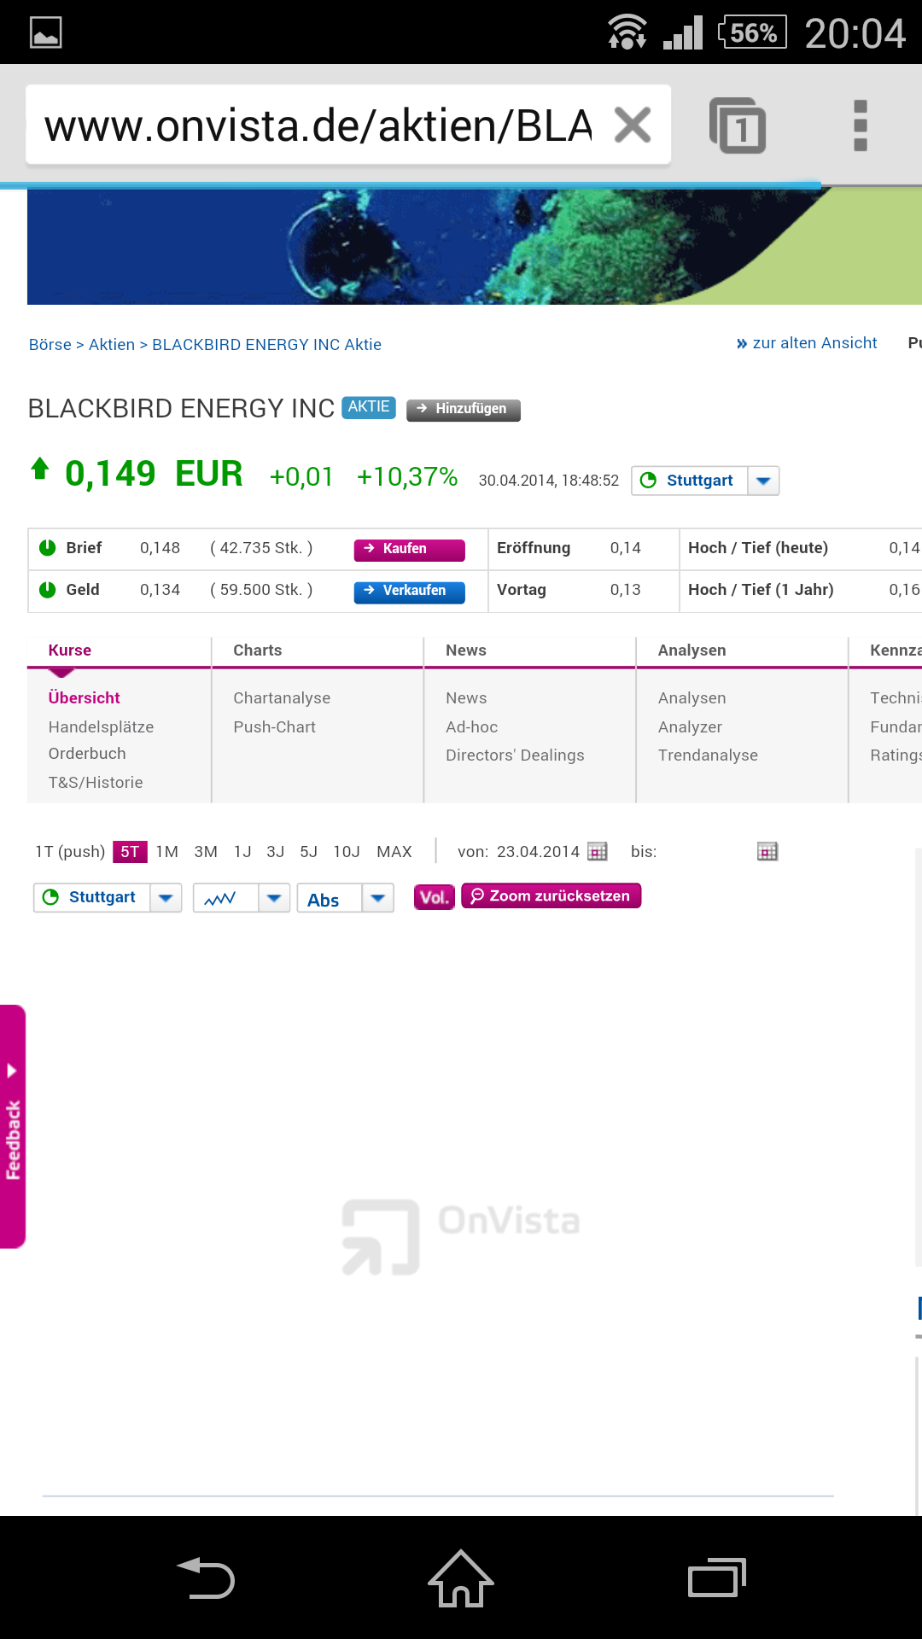This screenshot has height=1639, width=922.
Task: Tap the Android recent apps icon
Action: click(x=716, y=1578)
